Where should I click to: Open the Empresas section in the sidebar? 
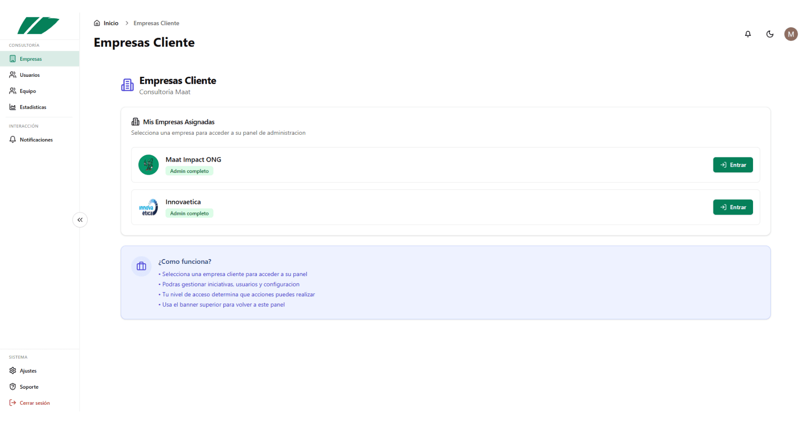30,58
